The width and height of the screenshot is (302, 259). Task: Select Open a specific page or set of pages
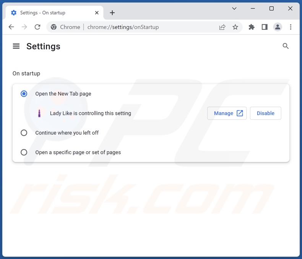pyautogui.click(x=24, y=152)
